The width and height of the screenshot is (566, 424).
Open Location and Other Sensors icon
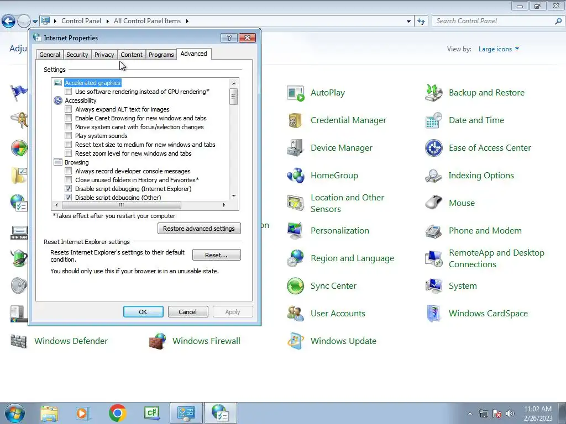295,203
